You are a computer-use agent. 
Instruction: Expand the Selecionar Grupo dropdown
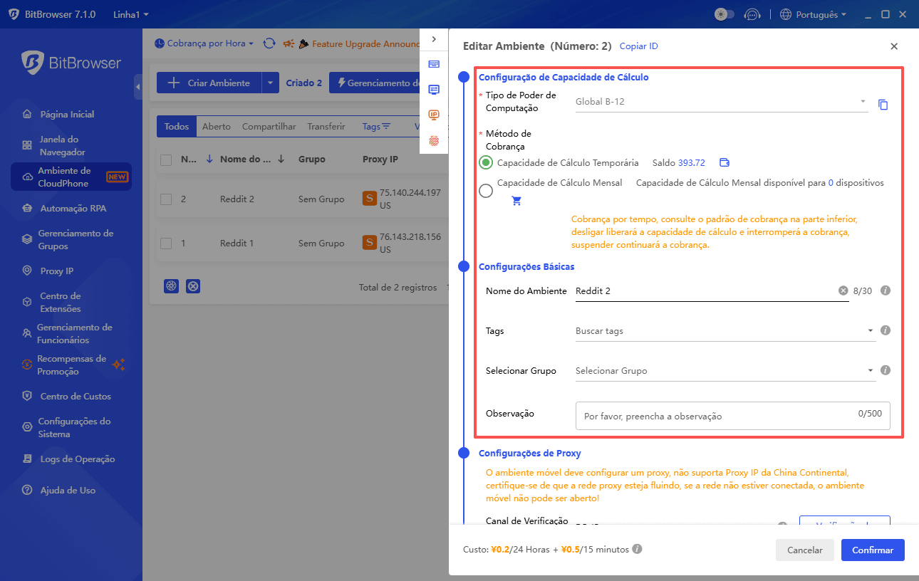[x=725, y=371]
